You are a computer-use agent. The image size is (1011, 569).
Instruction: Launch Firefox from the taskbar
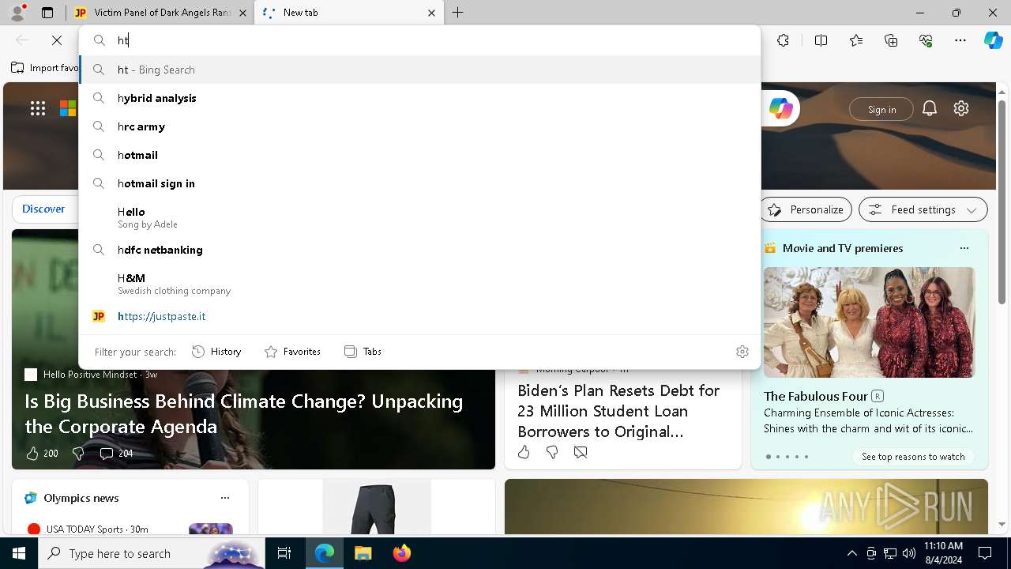(x=402, y=553)
